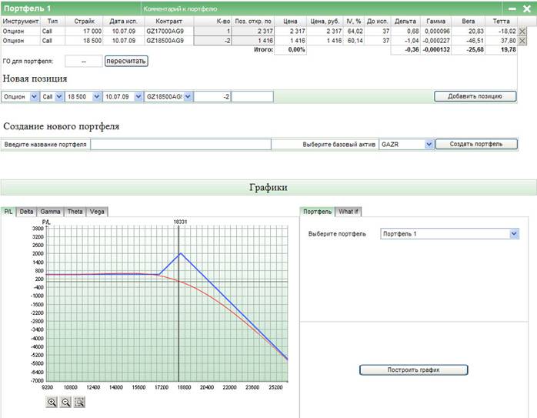
Task: Switch to the Vega chart tab
Action: coord(97,212)
